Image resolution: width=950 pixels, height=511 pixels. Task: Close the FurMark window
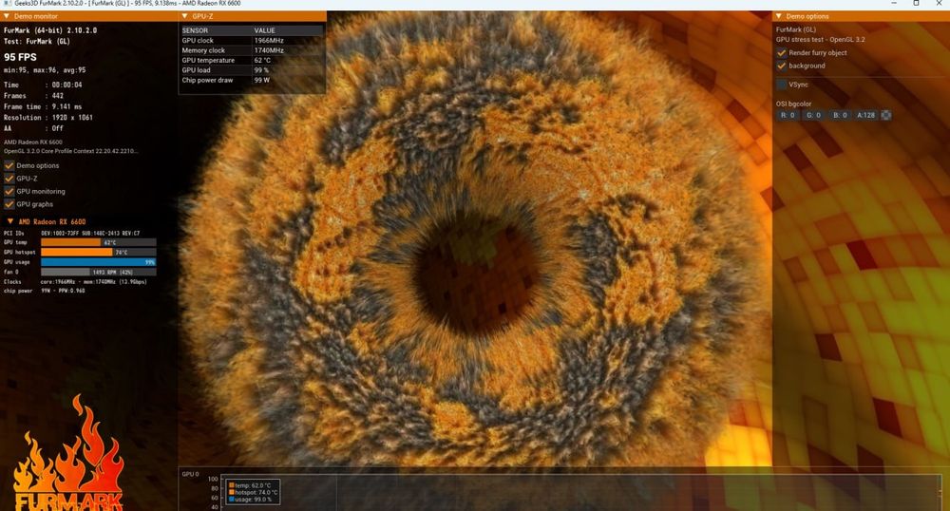940,3
